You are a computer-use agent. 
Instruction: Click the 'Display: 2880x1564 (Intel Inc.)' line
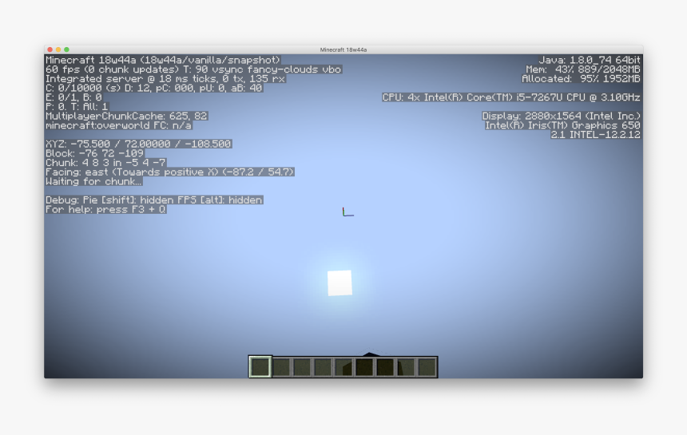pos(562,116)
